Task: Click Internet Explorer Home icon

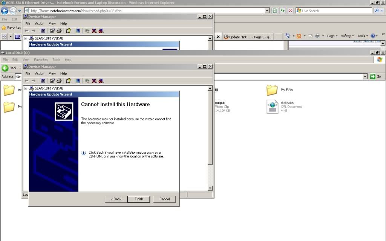Action: (x=288, y=36)
